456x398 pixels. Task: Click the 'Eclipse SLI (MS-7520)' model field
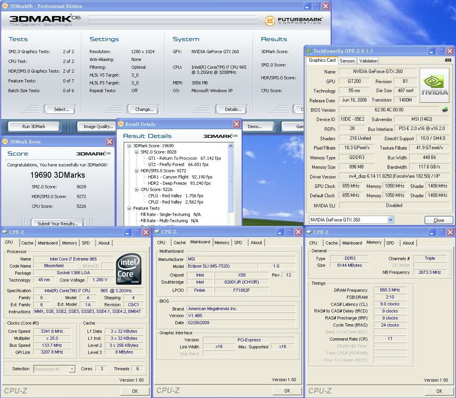221,266
